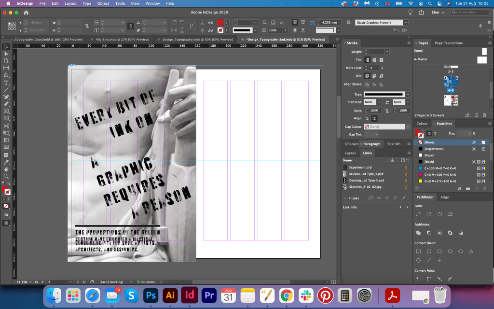Pick the Zoom tool magnifier
This screenshot has height=309, width=494.
6,176
